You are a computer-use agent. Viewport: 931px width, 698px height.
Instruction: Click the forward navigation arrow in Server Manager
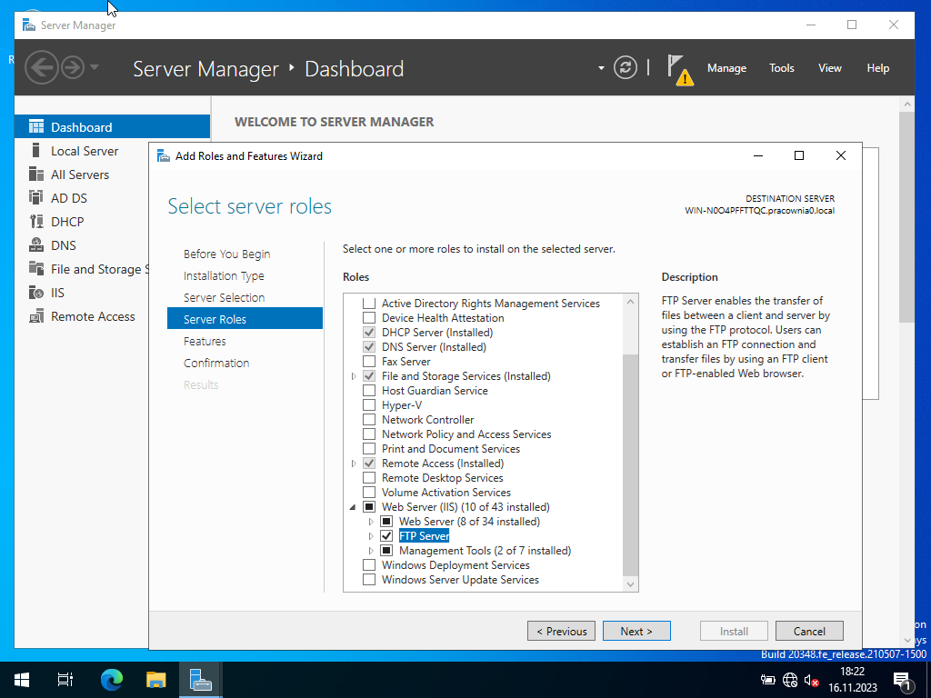tap(73, 67)
